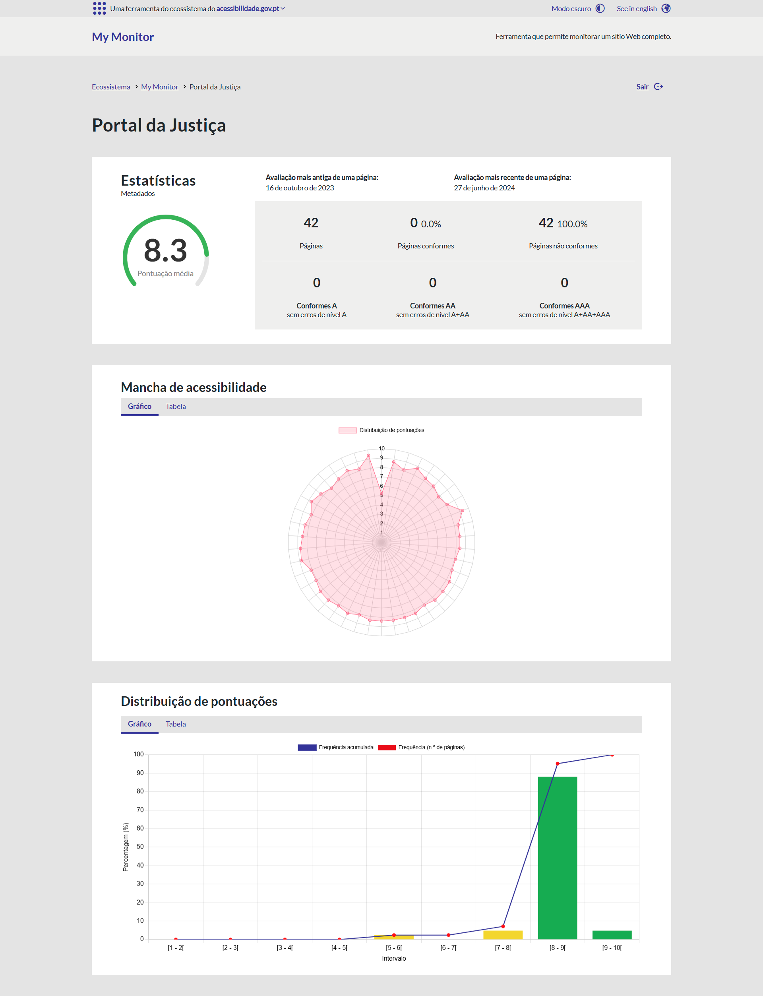Image resolution: width=763 pixels, height=996 pixels.
Task: Select Gráfico tab under Distribuição de pontuações
Action: click(139, 724)
